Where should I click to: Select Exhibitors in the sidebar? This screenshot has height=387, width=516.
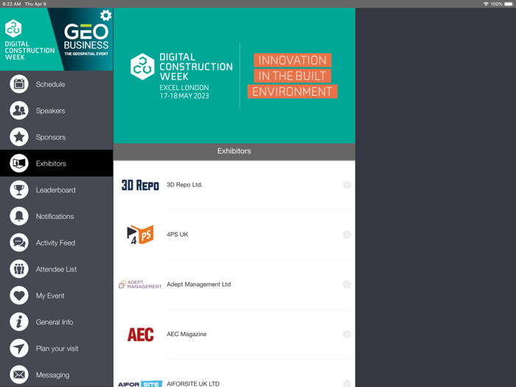(x=56, y=163)
